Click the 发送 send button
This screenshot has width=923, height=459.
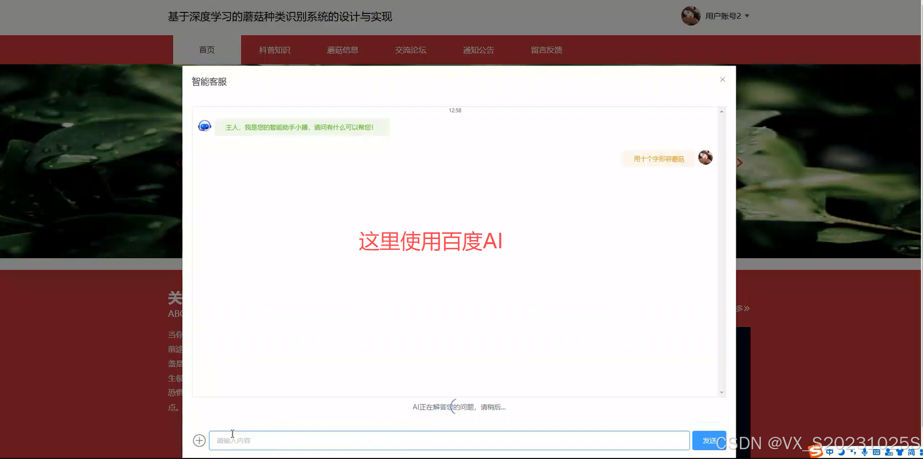pos(709,440)
